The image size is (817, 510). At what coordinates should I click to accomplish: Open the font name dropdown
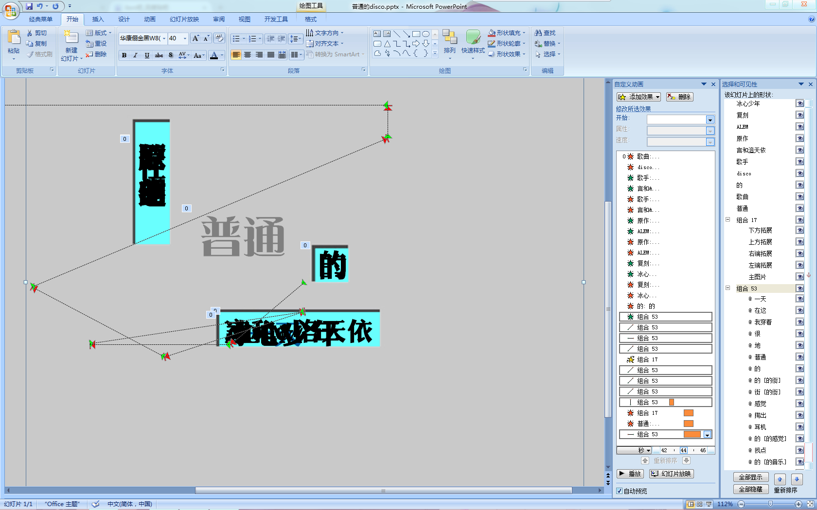point(164,38)
